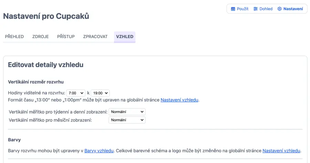Follow Nastavení vzhledu link in time format sentence
Screen dimensions: 310x163
(x=179, y=100)
